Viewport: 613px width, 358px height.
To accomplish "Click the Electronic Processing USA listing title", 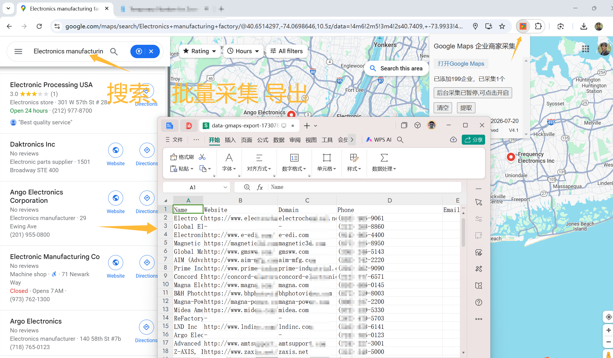I will coord(51,85).
